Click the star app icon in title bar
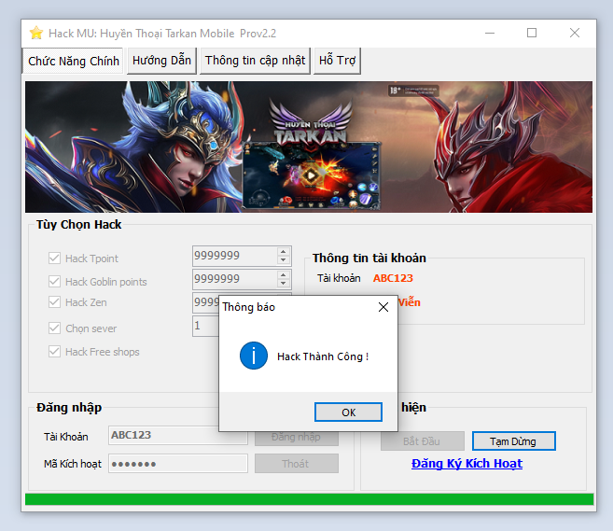Image resolution: width=613 pixels, height=531 pixels. [36, 33]
